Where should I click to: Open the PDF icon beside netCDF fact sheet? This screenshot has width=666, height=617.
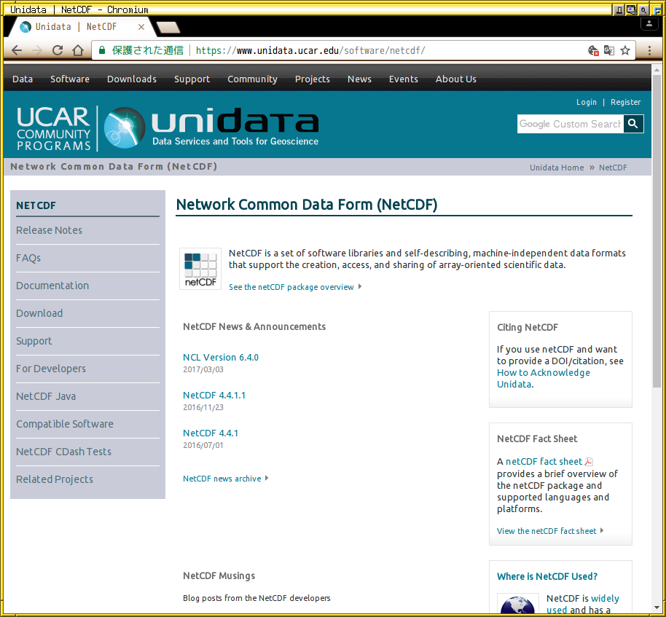(x=589, y=462)
